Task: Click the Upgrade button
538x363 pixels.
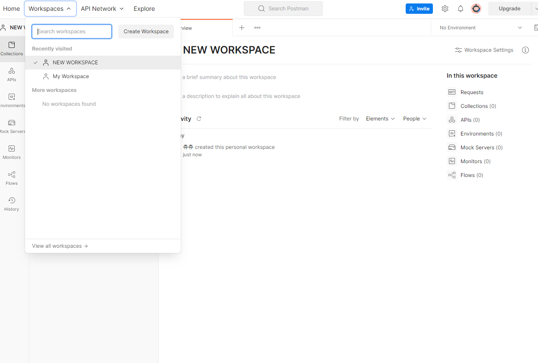Action: [x=509, y=9]
